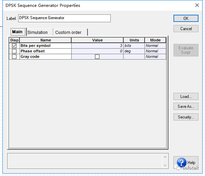
Task: Click the Value column header
Action: click(x=97, y=40)
